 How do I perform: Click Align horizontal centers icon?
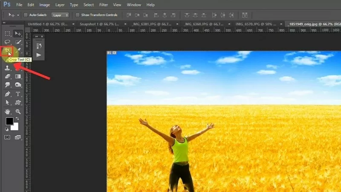(x=165, y=15)
